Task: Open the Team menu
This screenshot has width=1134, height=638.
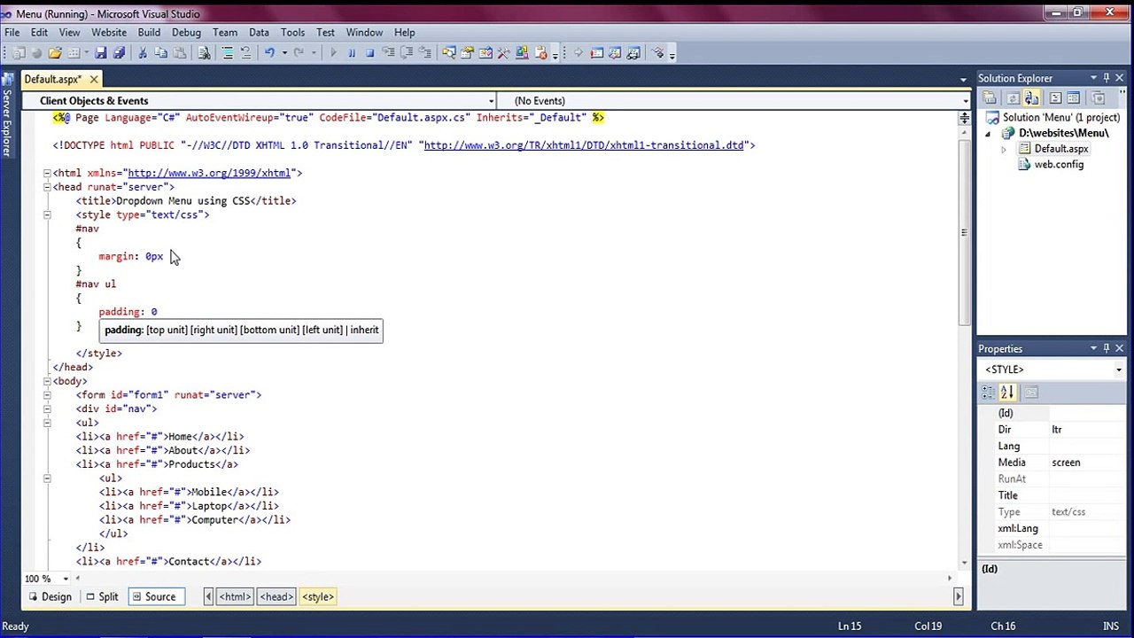Action: tap(225, 33)
